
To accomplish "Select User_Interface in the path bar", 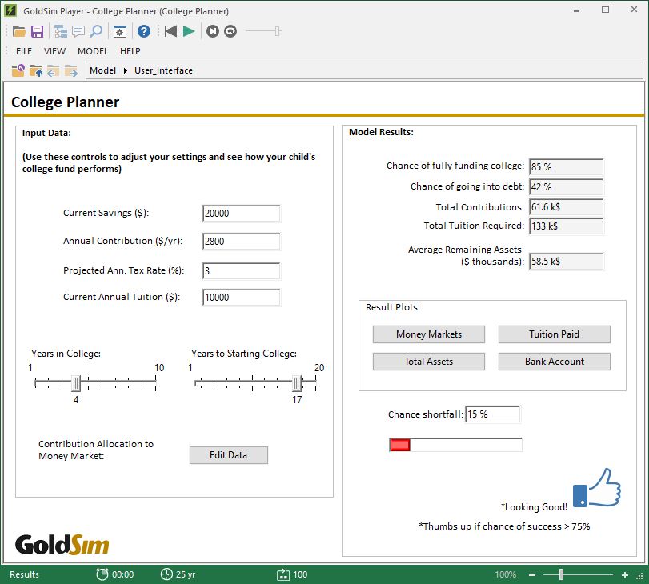I will tap(163, 70).
